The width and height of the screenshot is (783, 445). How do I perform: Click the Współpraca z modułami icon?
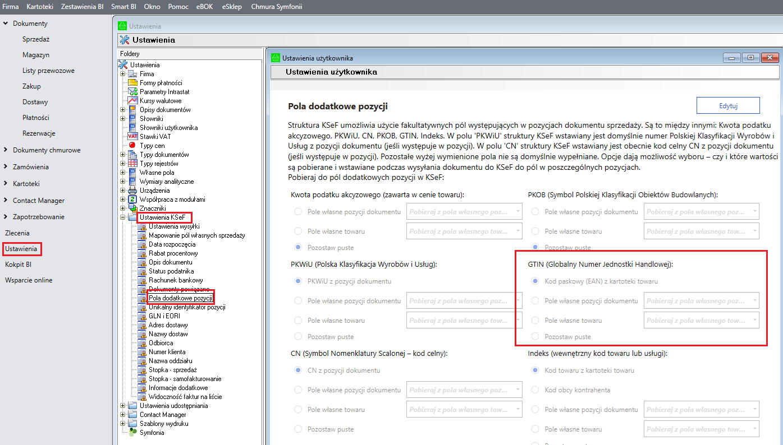132,200
